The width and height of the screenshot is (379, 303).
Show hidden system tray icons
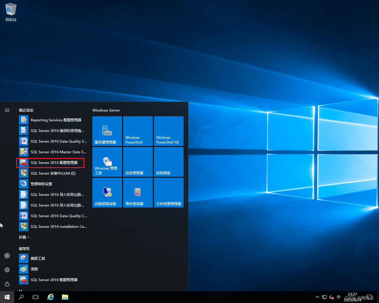click(317, 297)
